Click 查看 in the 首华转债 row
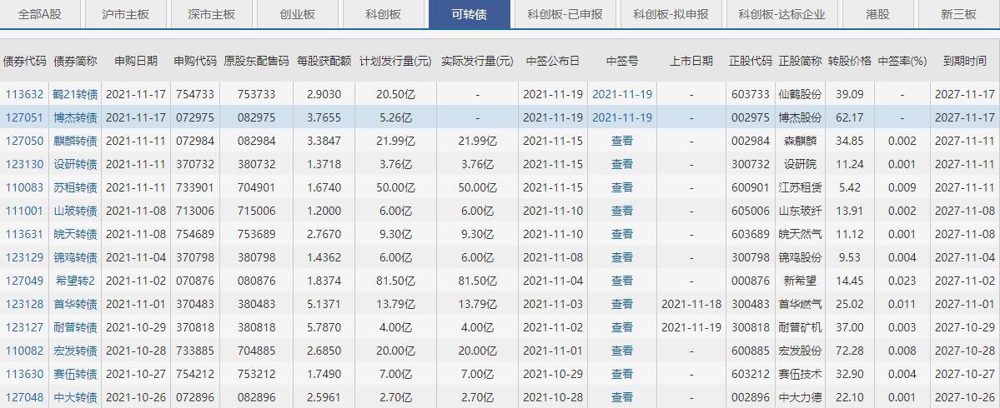The width and height of the screenshot is (1000, 408). (622, 304)
